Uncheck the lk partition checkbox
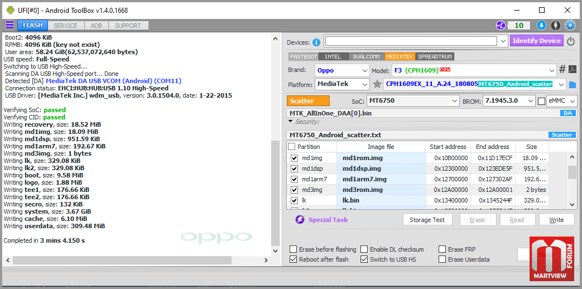Screen dimensions: 582x289 294,200
